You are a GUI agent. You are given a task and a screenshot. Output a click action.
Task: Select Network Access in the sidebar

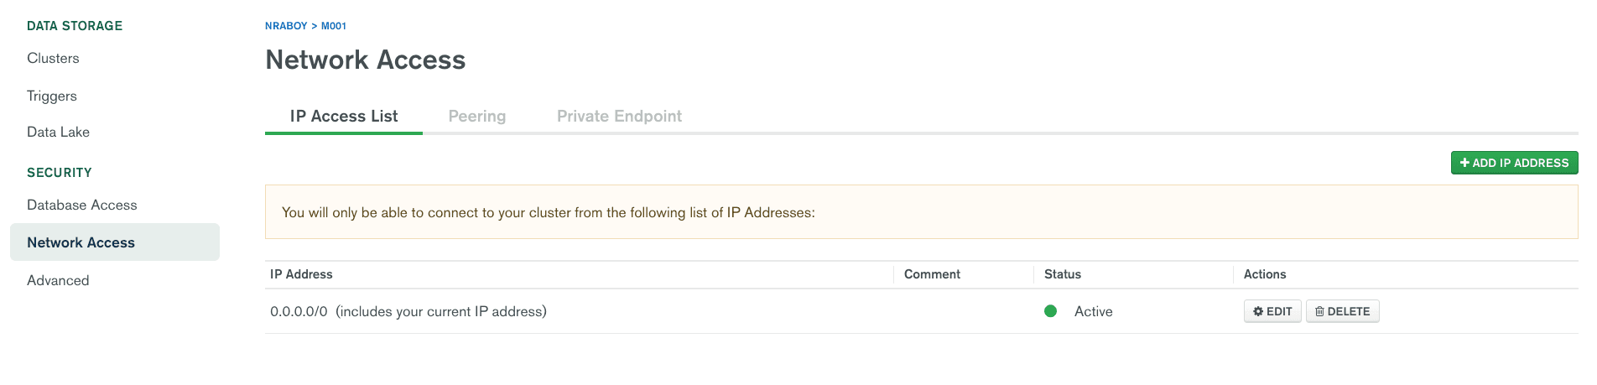coord(81,242)
